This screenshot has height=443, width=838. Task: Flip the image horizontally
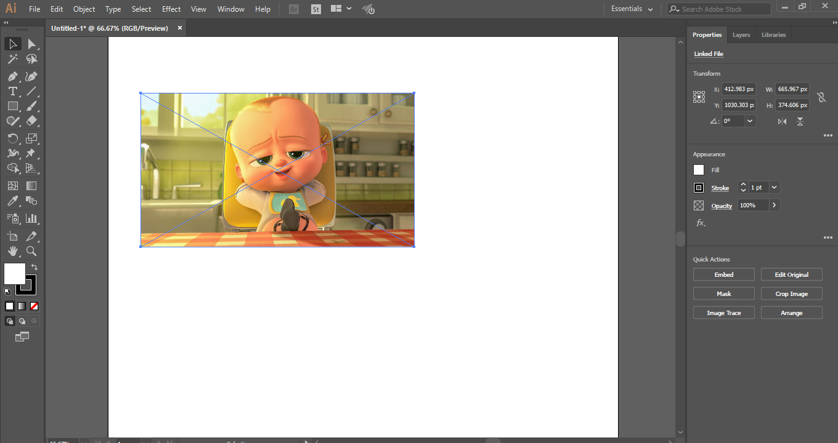[x=781, y=121]
